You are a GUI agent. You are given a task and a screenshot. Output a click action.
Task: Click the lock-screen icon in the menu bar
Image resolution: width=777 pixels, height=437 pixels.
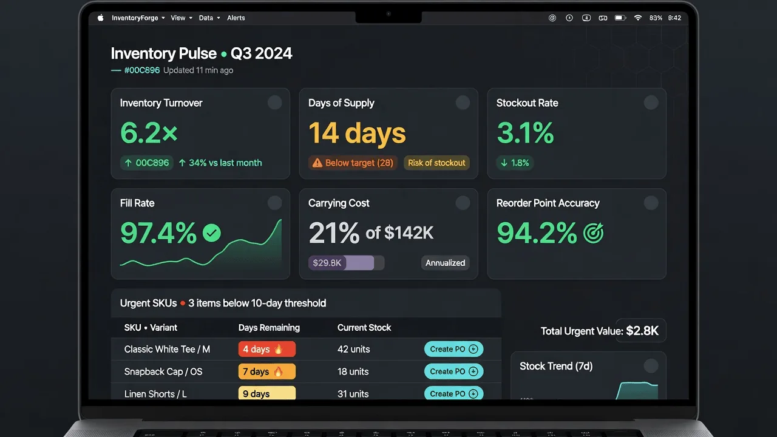[586, 18]
